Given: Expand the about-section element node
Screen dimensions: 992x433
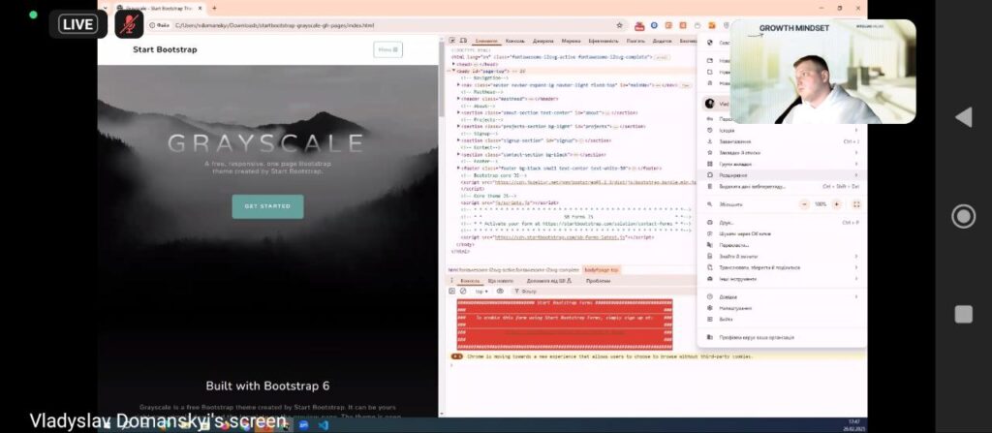Looking at the screenshot, I should click(x=458, y=112).
